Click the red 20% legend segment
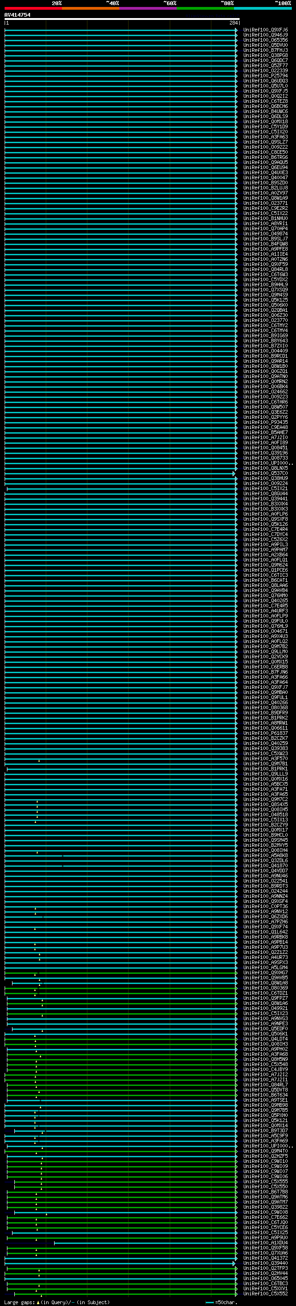The height and width of the screenshot is (1306, 296). 33,8
